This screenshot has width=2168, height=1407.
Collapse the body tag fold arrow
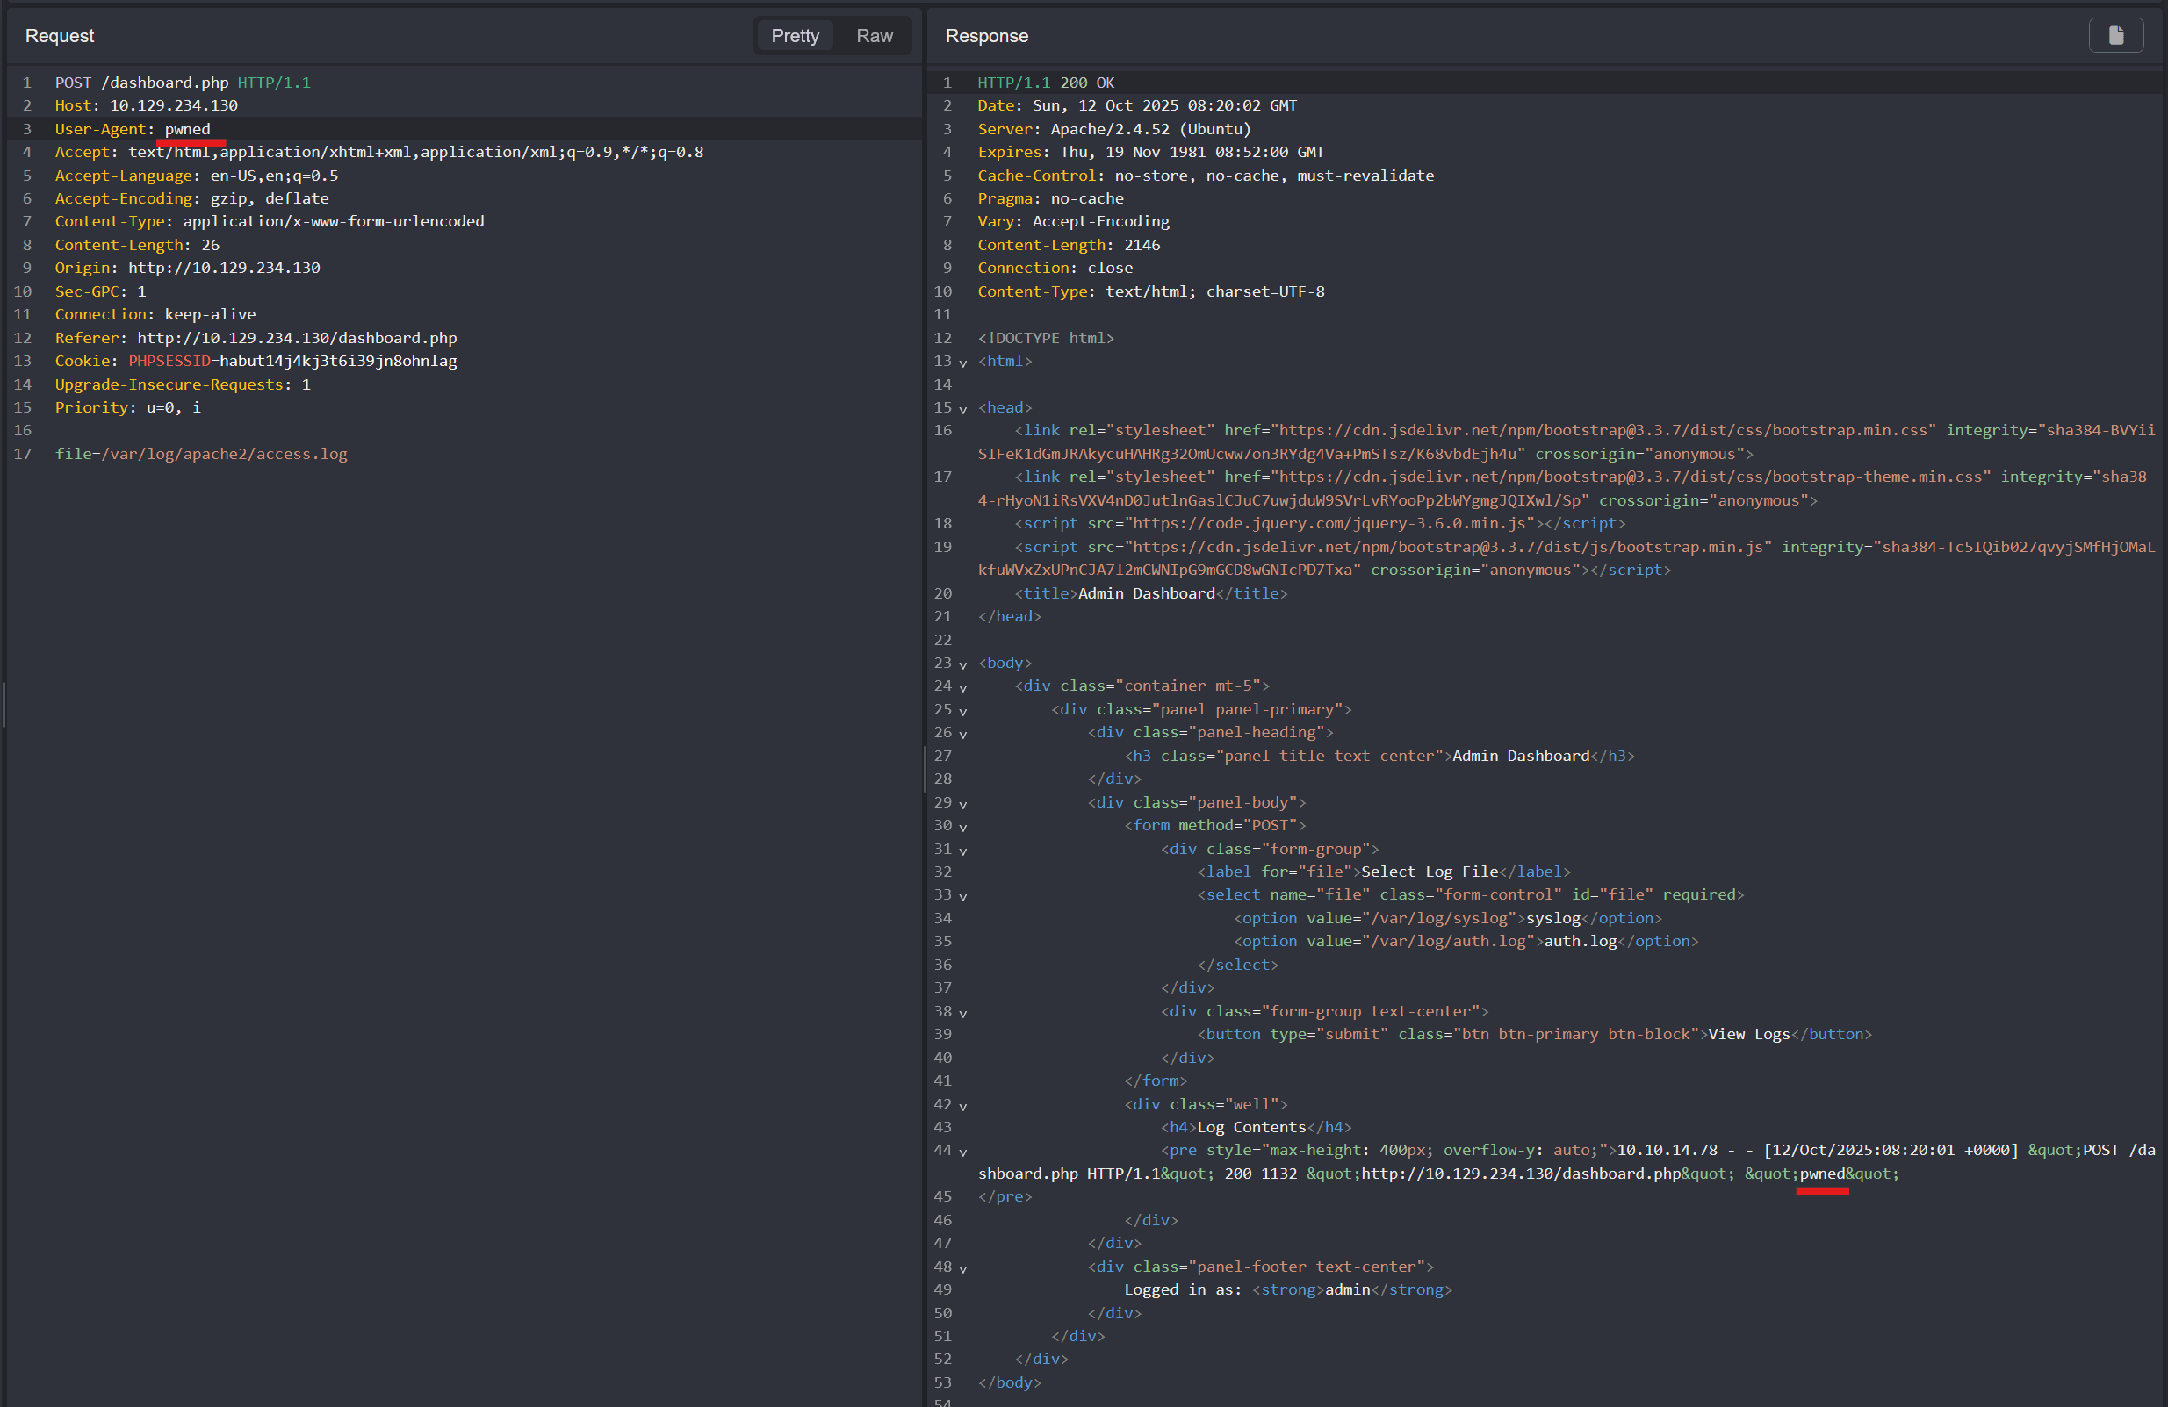click(963, 664)
